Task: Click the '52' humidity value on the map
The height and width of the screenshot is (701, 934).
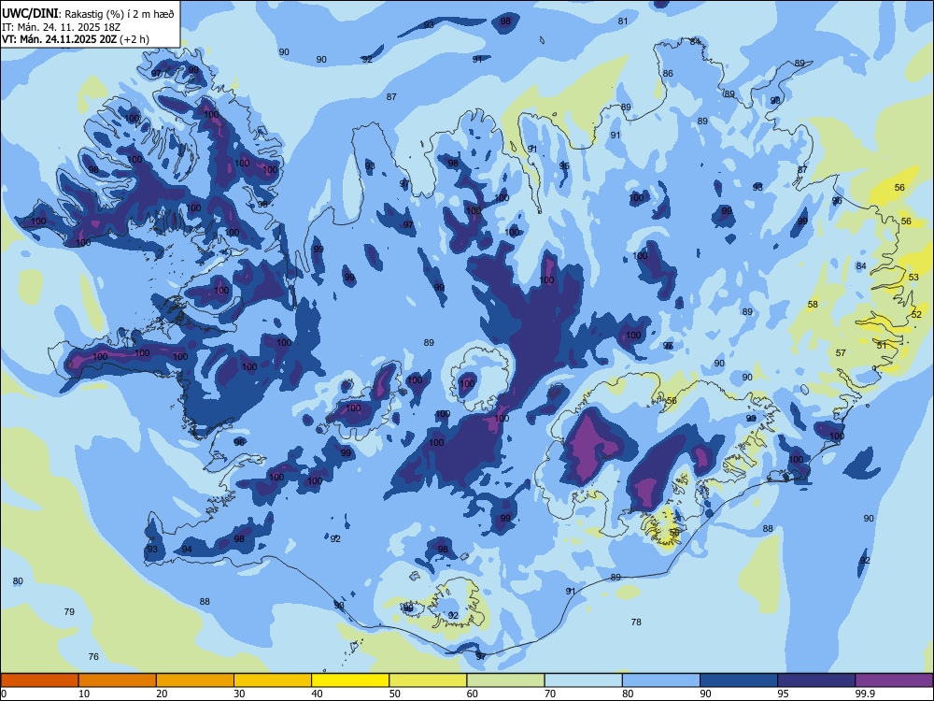Action: [917, 314]
